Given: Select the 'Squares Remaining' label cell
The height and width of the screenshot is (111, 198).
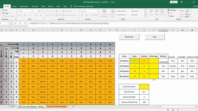Looking at the screenshot, I should (129, 102).
